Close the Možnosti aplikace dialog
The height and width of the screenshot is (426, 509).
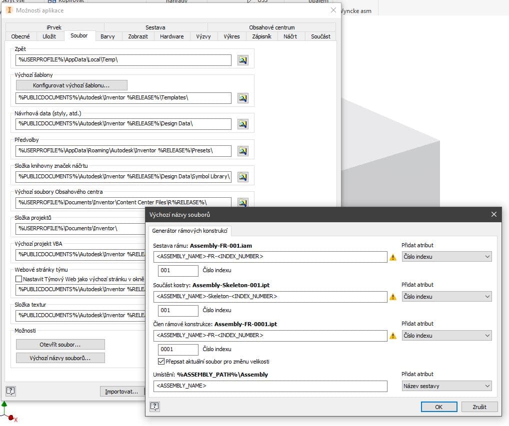(x=333, y=10)
